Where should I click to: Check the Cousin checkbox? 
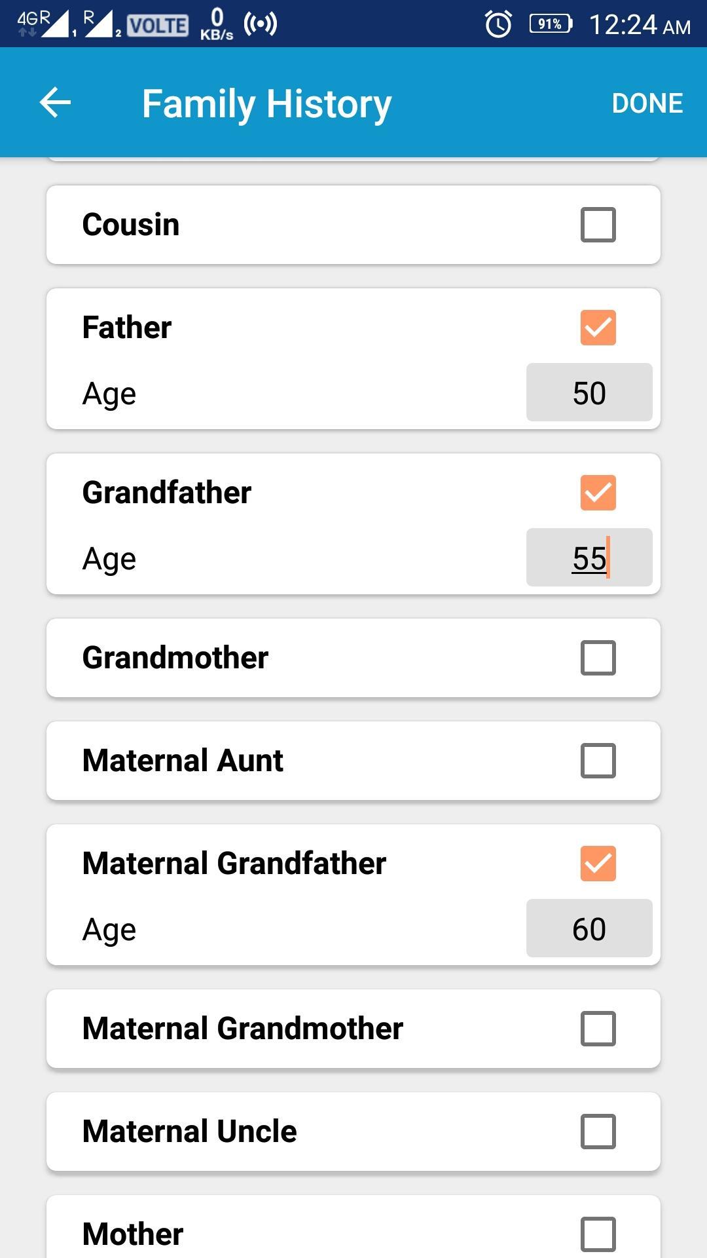(598, 225)
